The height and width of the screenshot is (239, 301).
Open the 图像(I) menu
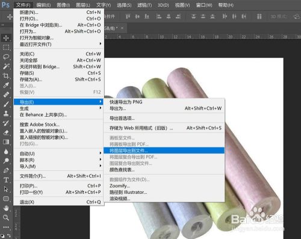pyautogui.click(x=63, y=5)
